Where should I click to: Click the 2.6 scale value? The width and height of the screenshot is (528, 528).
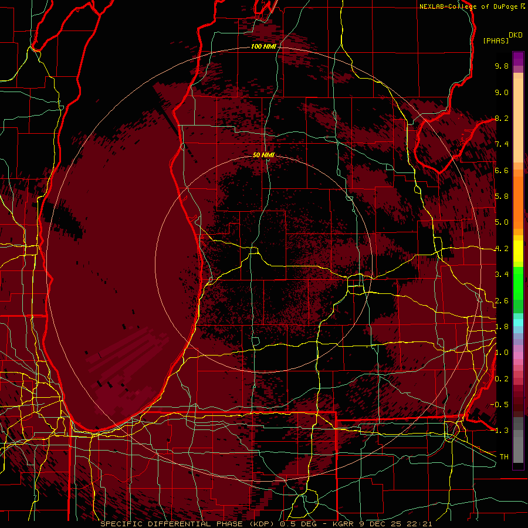(x=502, y=301)
